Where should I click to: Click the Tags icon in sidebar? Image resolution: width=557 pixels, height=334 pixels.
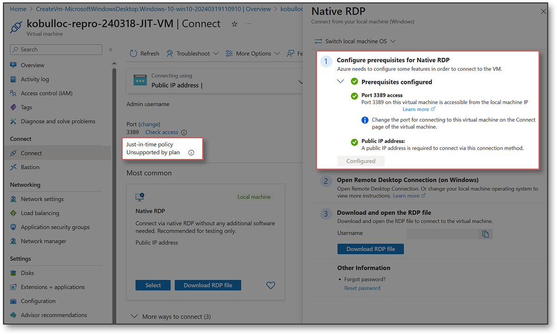(x=13, y=107)
